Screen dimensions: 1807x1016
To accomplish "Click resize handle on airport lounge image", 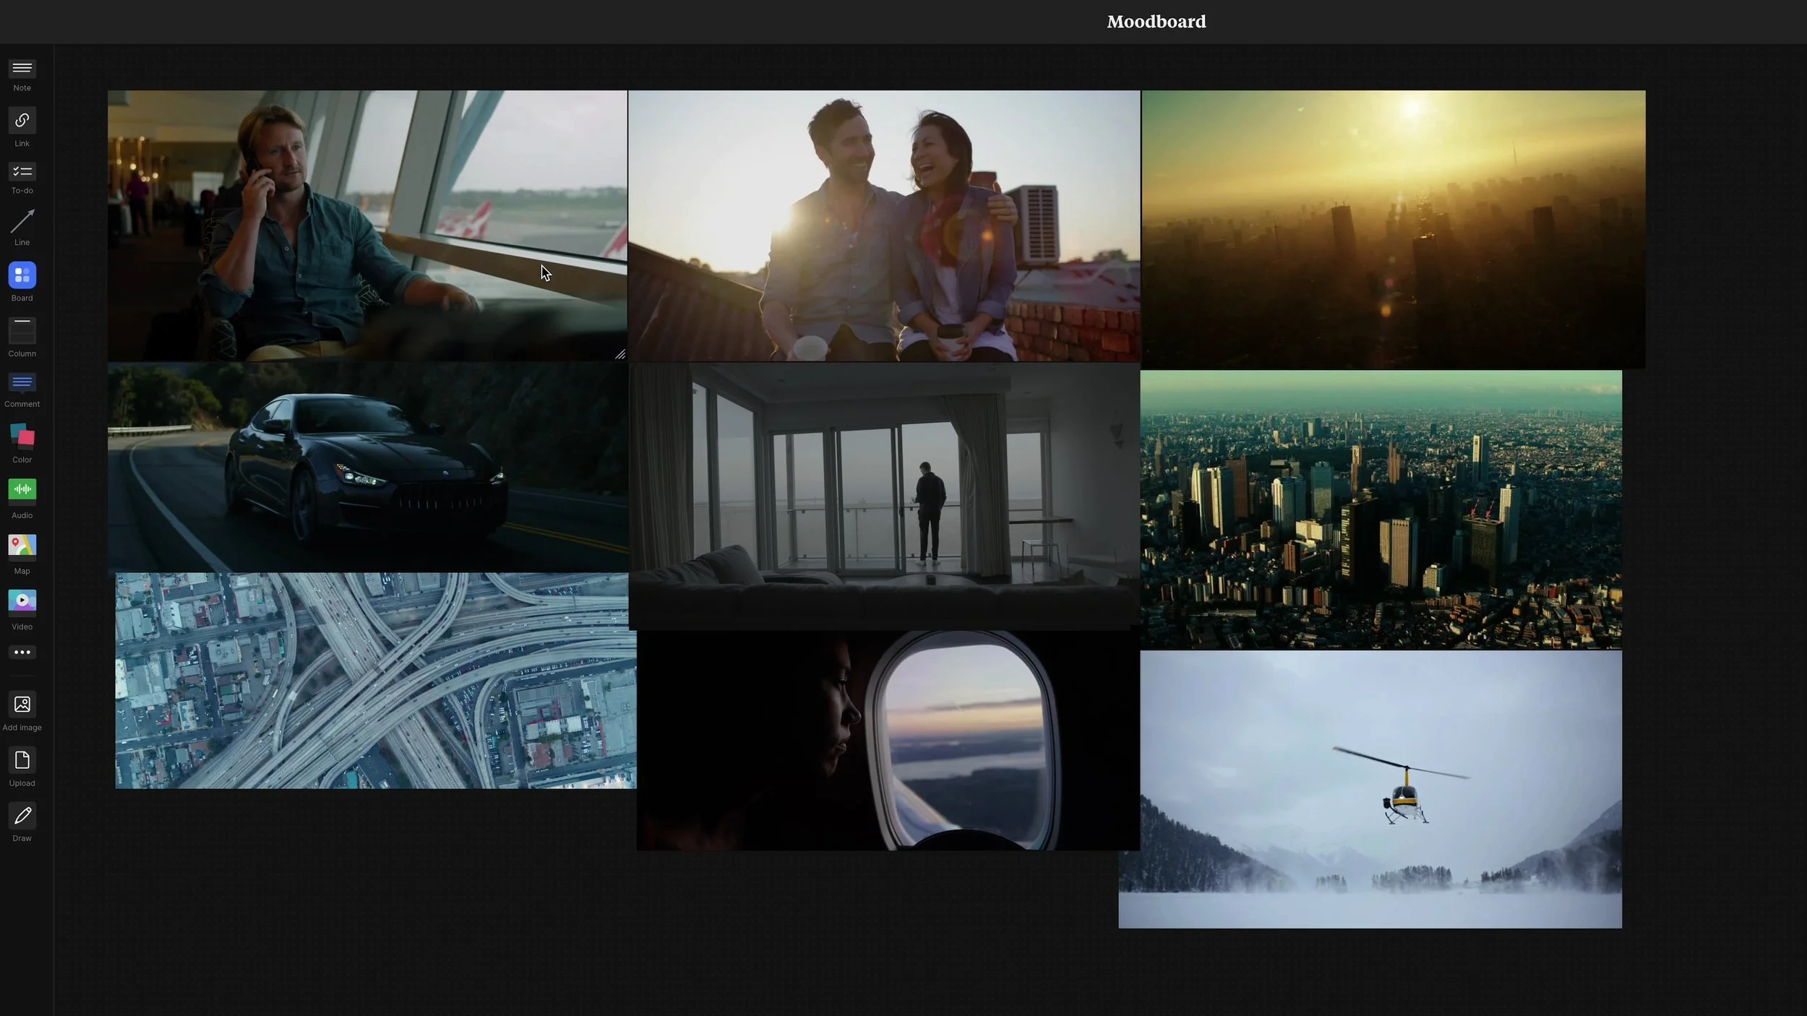I will click(x=620, y=354).
